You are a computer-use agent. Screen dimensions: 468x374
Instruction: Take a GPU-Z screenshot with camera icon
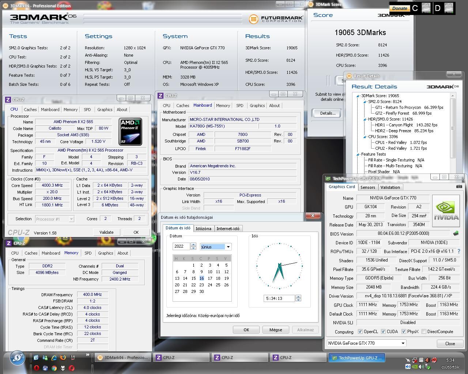(x=459, y=186)
